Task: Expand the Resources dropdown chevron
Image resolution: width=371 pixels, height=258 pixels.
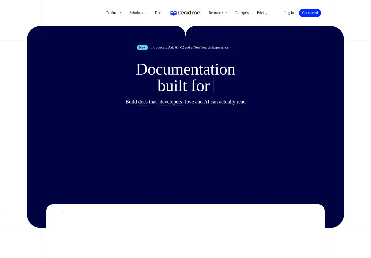Action: coord(227,13)
